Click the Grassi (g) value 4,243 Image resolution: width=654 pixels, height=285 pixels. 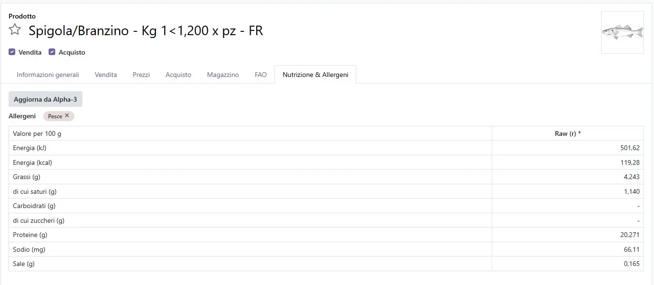pos(632,177)
